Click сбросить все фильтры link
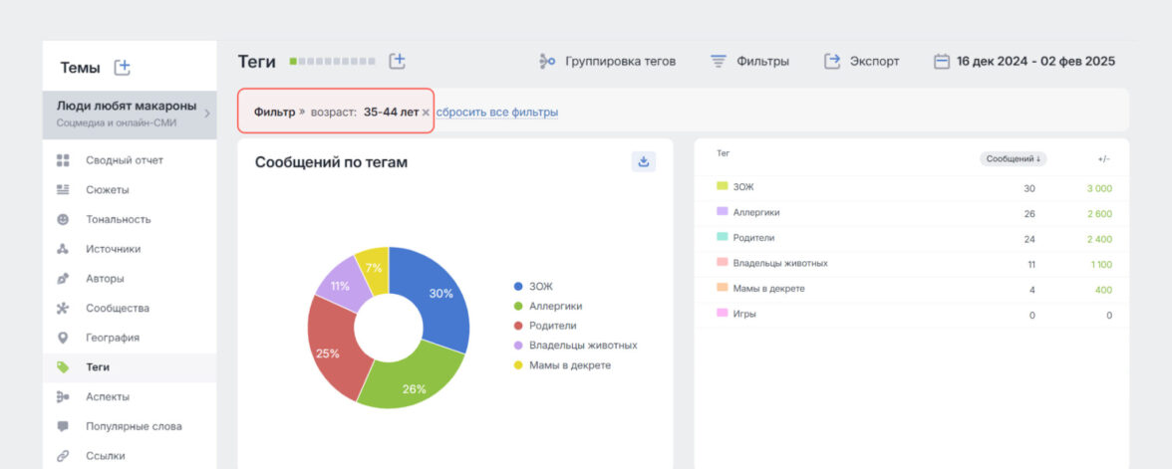Viewport: 1172px width, 469px height. 496,113
